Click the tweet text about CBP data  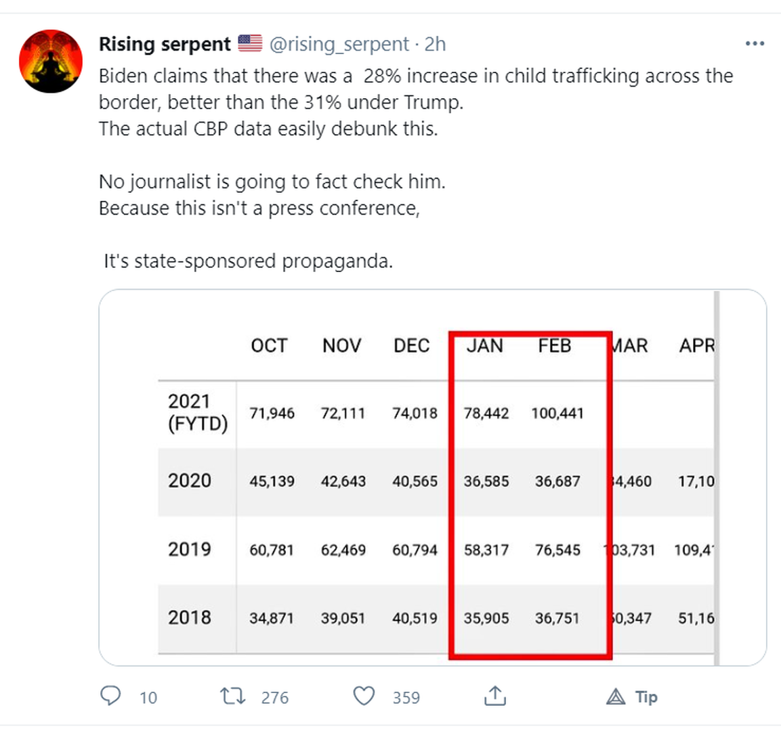coord(268,129)
